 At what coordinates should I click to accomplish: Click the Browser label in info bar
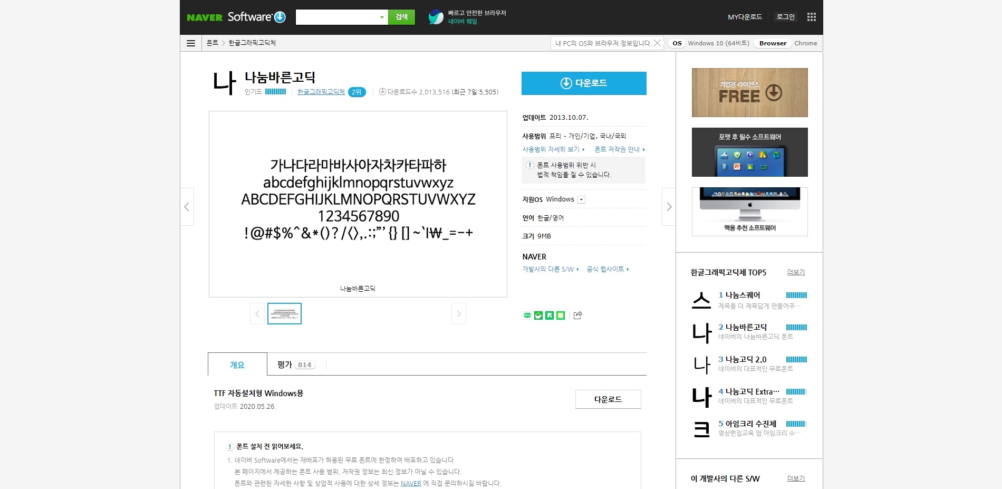point(773,43)
